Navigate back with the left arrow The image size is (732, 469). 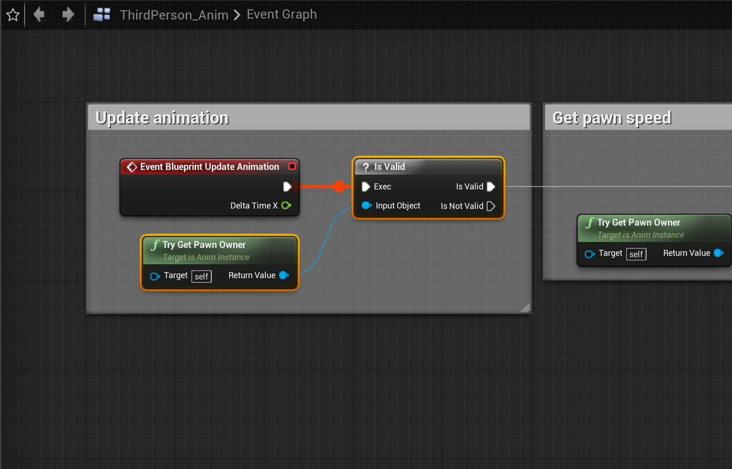pyautogui.click(x=39, y=14)
